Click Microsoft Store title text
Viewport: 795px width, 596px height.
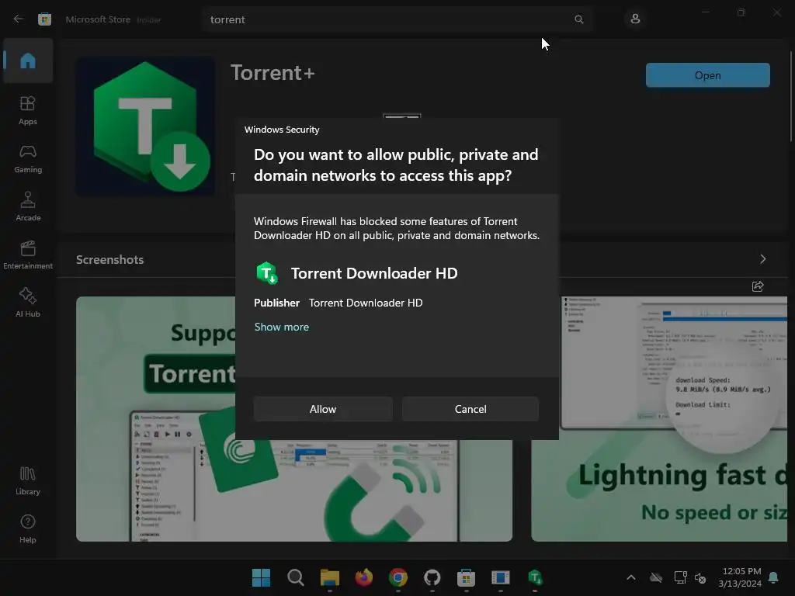pos(98,19)
